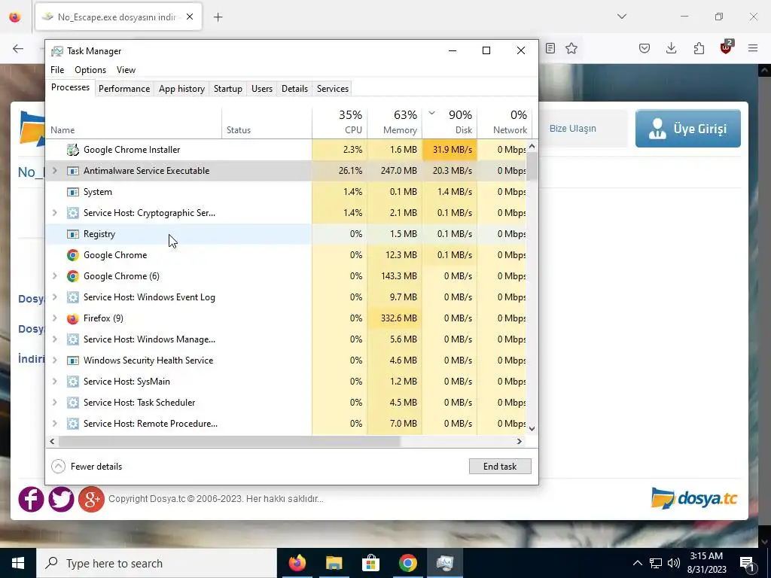Click the Google Chrome Installer process icon
The image size is (771, 578).
point(73,150)
